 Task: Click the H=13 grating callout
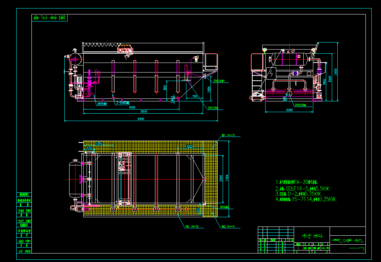[x=228, y=135]
